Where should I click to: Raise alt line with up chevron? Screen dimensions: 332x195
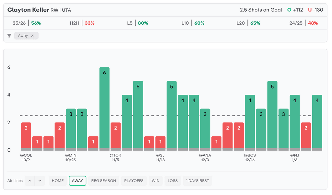click(x=30, y=181)
